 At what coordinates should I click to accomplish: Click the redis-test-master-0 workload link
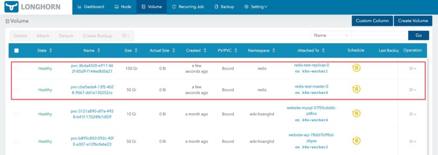click(x=311, y=86)
